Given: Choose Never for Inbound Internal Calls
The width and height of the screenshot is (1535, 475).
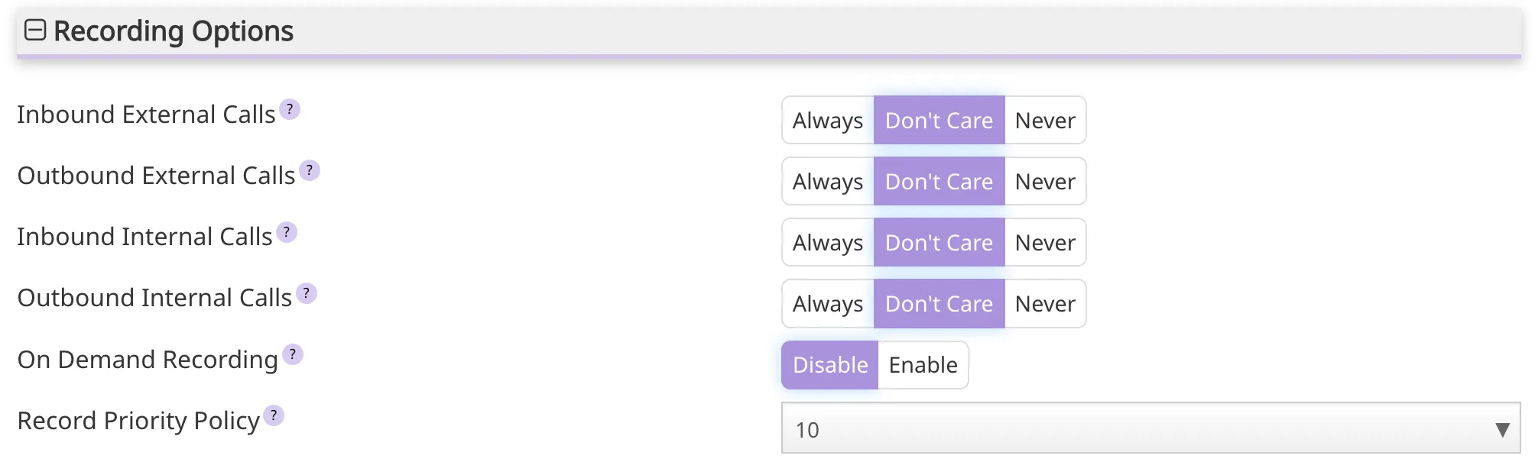Looking at the screenshot, I should click(x=1045, y=242).
